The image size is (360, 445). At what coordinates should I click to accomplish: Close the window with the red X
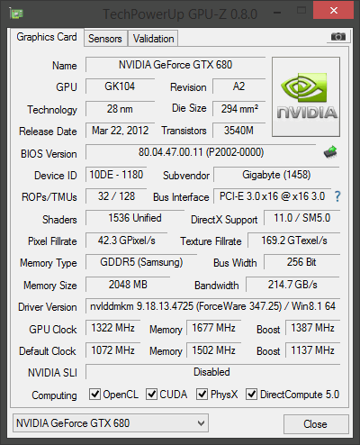click(x=333, y=11)
